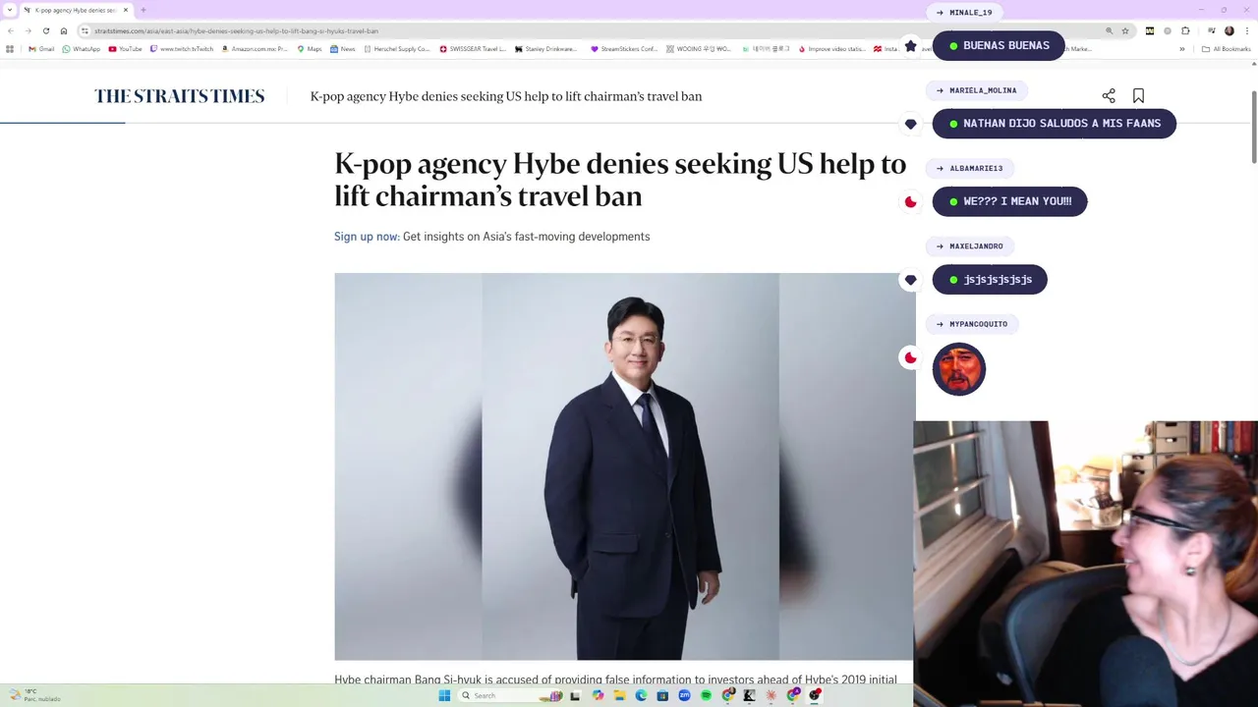
Task: Click the browser Back arrow
Action: click(11, 30)
